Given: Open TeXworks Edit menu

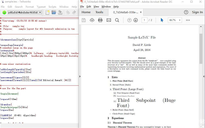Looking at the screenshot, I should tap(10, 7).
